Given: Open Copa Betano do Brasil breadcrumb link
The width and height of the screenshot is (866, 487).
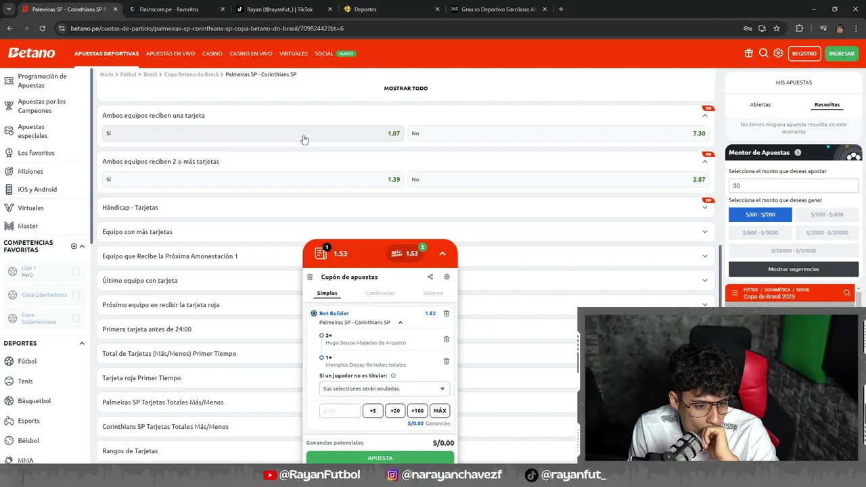Looking at the screenshot, I should click(191, 74).
